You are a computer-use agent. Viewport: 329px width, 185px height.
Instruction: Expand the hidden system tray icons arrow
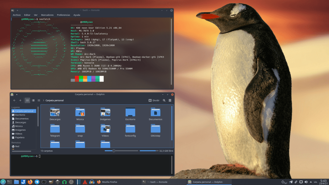[311, 182]
